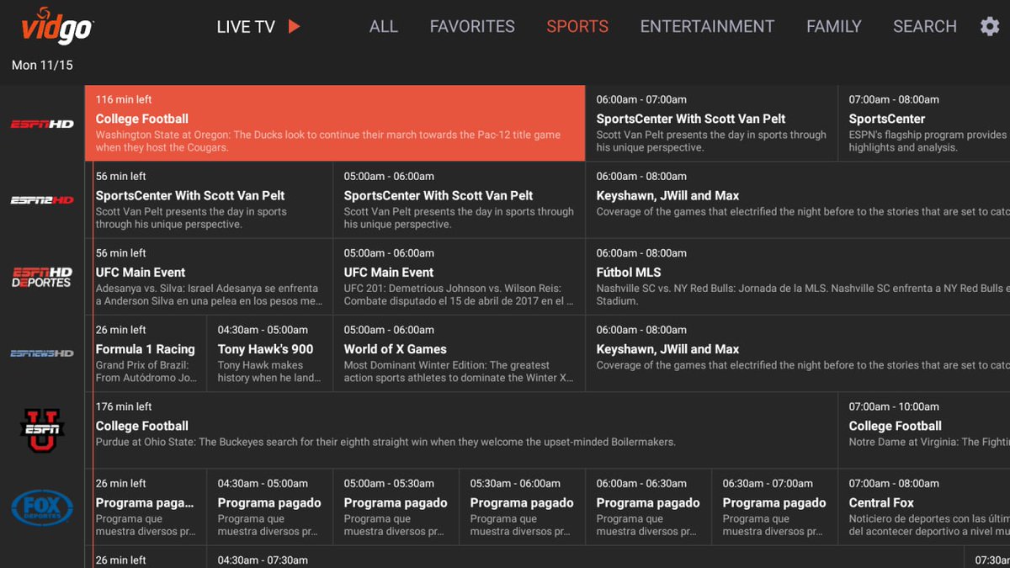Screen dimensions: 1010x568
Task: Select the ESPN HD channel logo
Action: pos(42,124)
